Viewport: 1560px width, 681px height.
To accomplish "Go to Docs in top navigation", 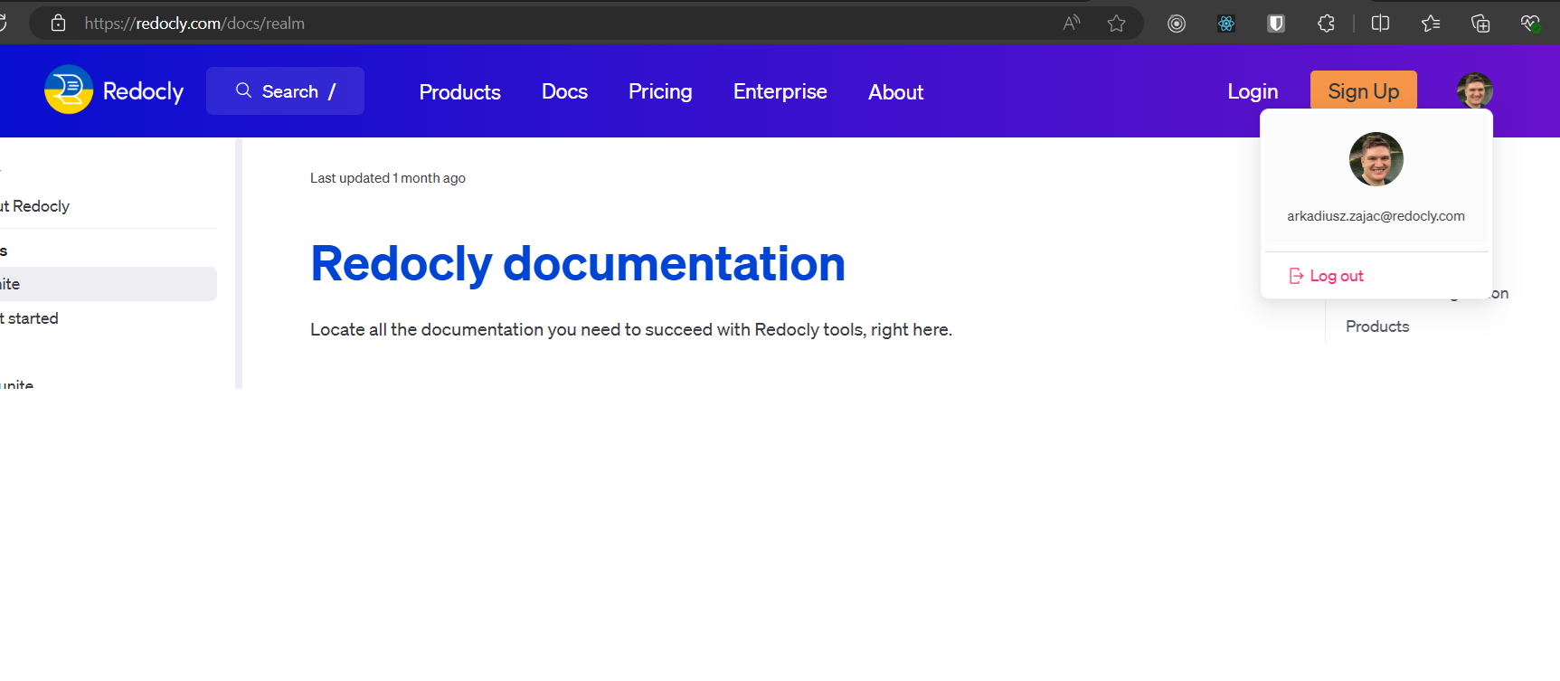I will [x=564, y=91].
